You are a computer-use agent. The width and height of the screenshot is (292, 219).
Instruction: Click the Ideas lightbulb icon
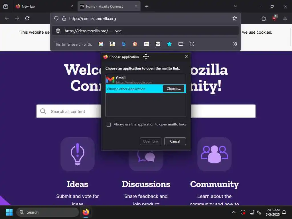(x=78, y=154)
